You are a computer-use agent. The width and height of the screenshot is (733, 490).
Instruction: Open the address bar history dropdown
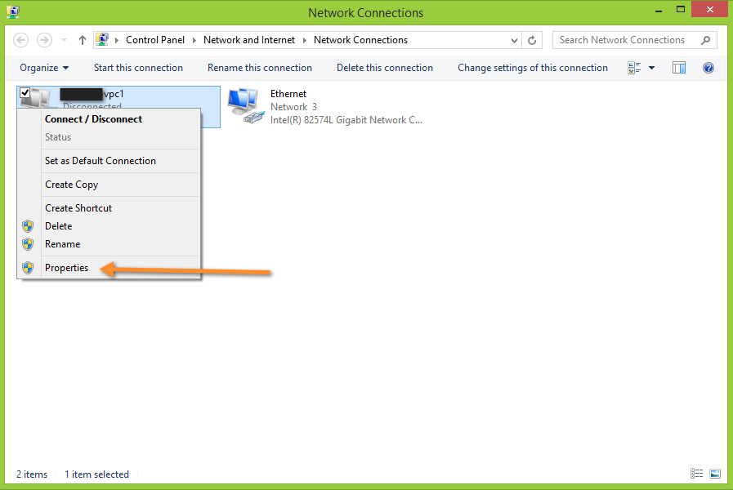pyautogui.click(x=516, y=39)
